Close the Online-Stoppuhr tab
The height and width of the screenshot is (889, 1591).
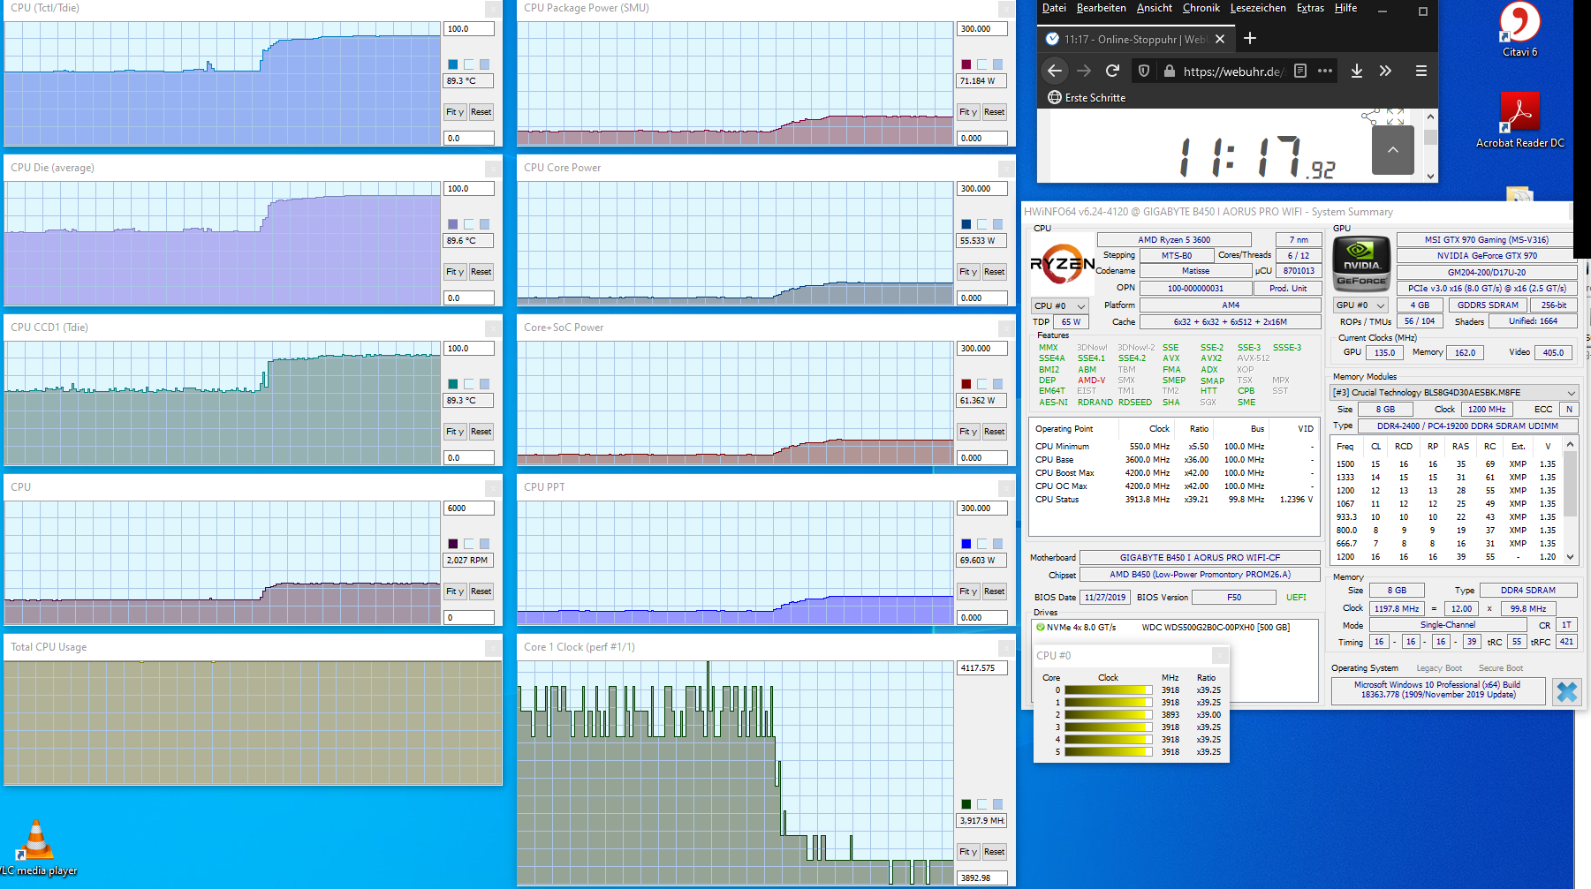1220,39
